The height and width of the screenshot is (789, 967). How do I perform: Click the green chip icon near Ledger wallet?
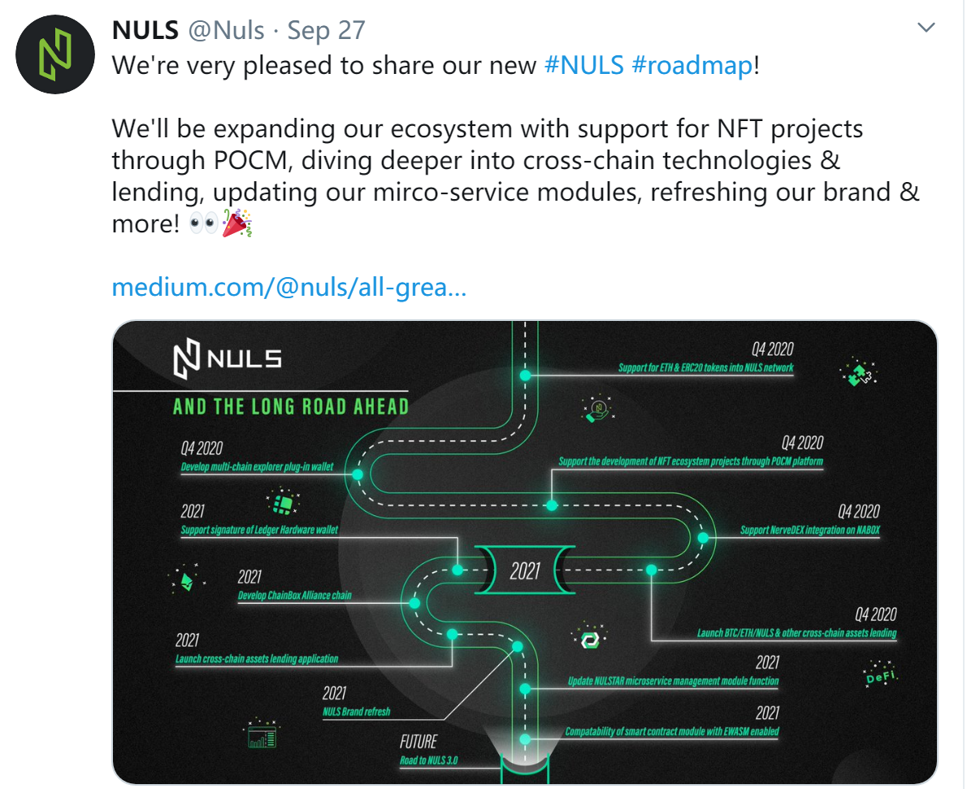tap(283, 503)
